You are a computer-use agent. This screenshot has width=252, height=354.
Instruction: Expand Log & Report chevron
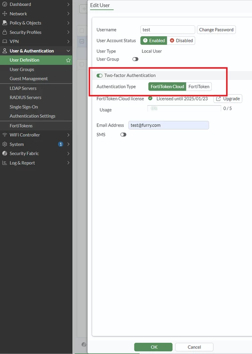point(68,163)
